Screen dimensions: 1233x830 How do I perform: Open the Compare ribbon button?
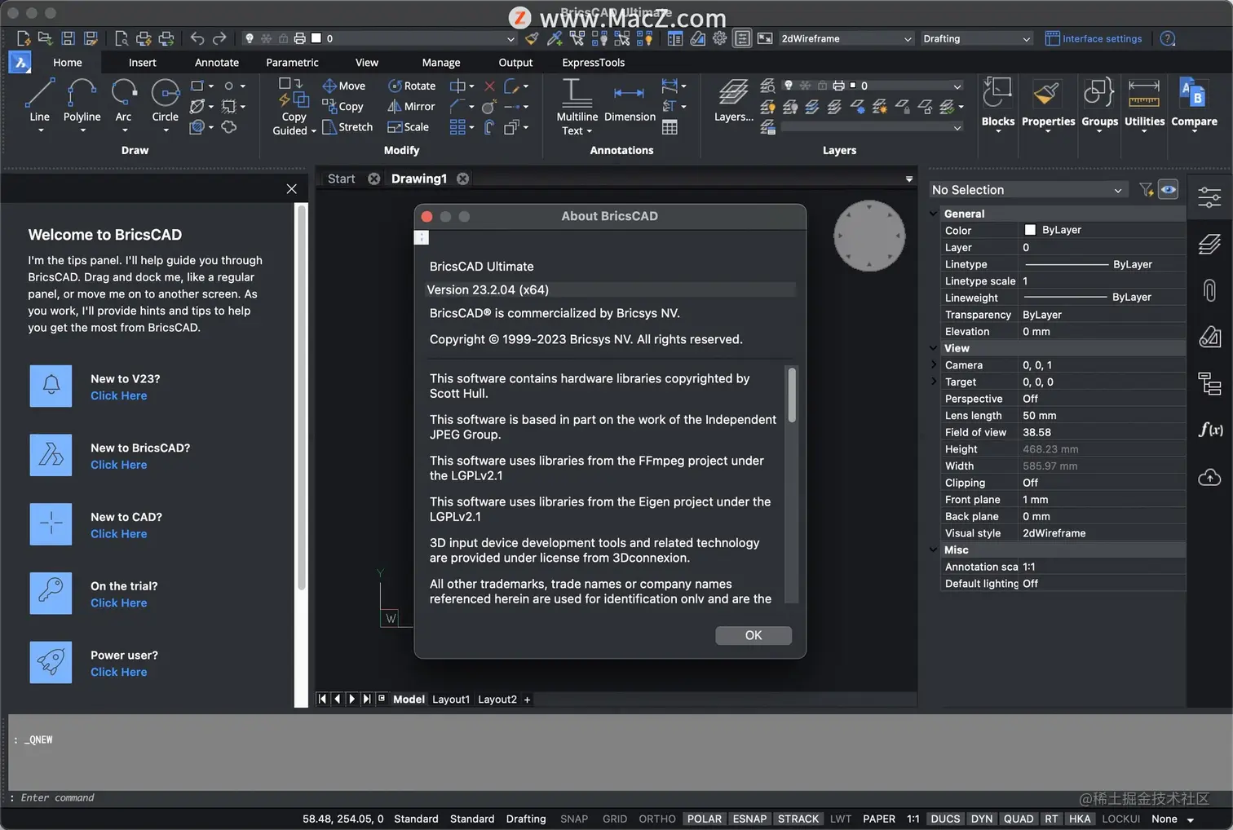[x=1194, y=104]
